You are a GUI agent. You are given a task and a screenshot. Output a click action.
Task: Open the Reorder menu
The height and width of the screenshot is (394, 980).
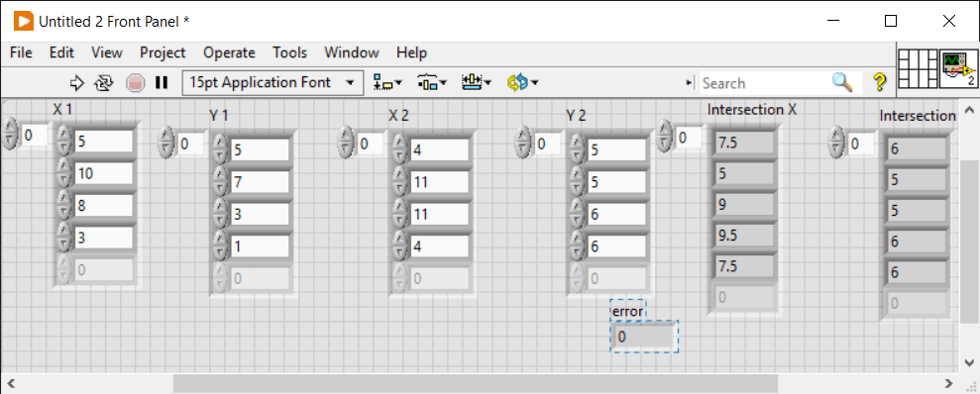(523, 82)
